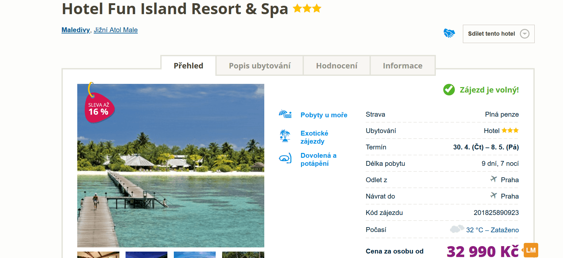Click the handshake icon near share button
The width and height of the screenshot is (563, 258).
(449, 33)
